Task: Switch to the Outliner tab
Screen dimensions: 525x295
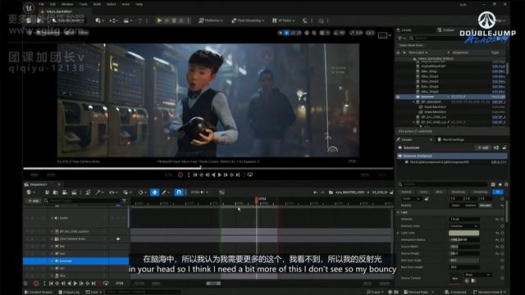Action: coord(446,30)
